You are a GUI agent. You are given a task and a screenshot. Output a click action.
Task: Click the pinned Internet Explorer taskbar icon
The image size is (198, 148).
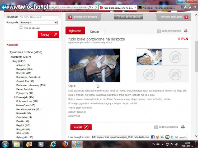(x=53, y=144)
